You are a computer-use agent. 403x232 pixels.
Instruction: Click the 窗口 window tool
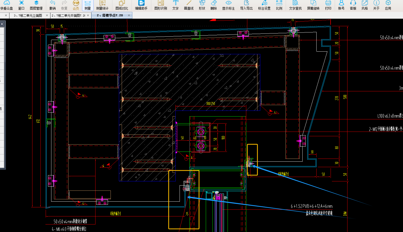[21, 5]
